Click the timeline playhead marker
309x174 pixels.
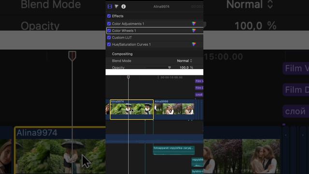pos(128,77)
